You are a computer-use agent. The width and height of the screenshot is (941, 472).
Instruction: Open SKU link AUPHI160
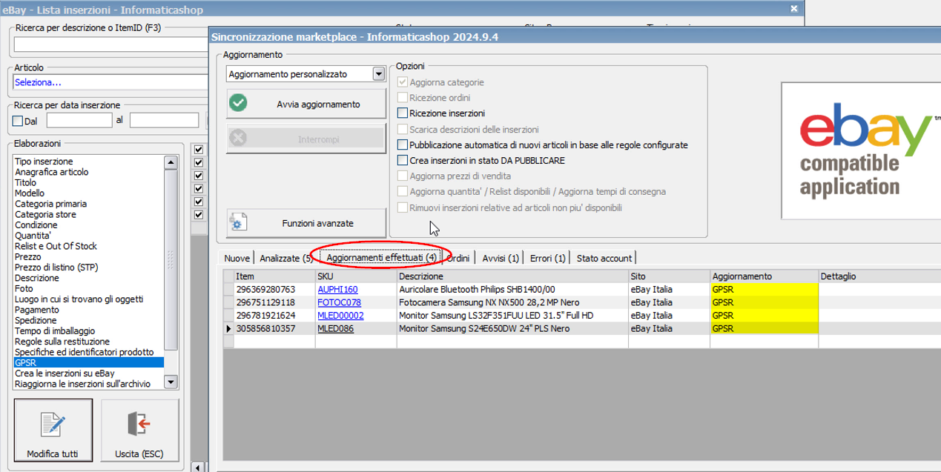337,290
